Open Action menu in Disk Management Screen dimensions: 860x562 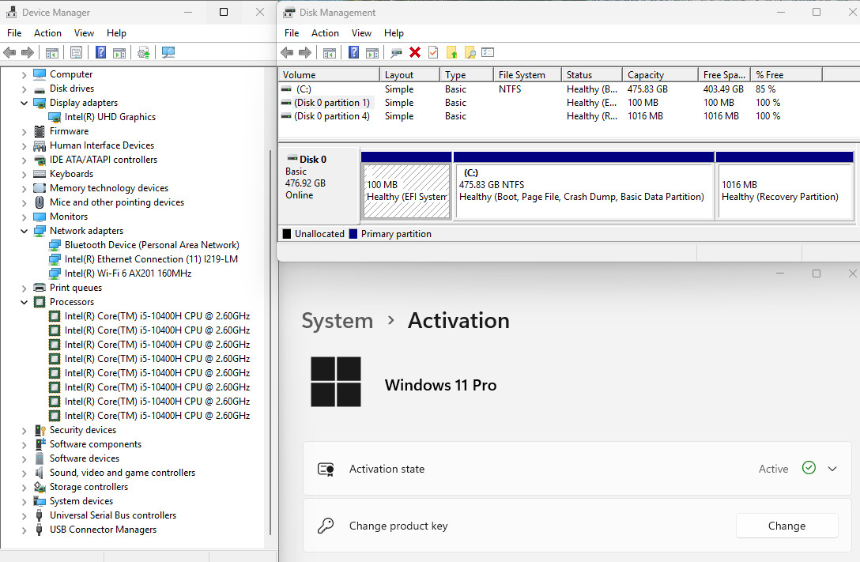point(325,33)
